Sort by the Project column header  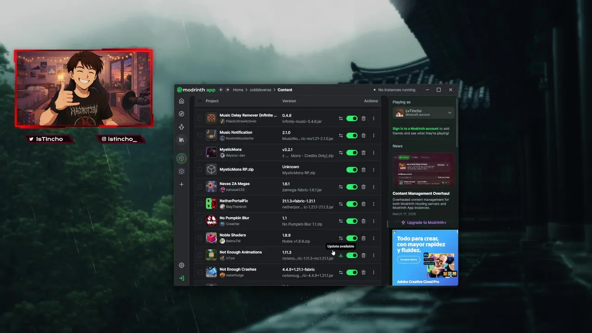click(x=212, y=101)
